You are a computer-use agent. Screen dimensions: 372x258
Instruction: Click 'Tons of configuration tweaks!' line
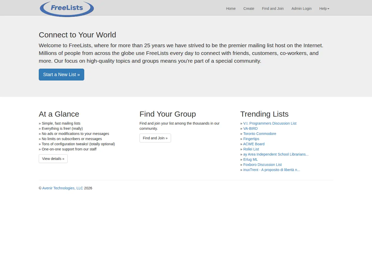click(78, 144)
